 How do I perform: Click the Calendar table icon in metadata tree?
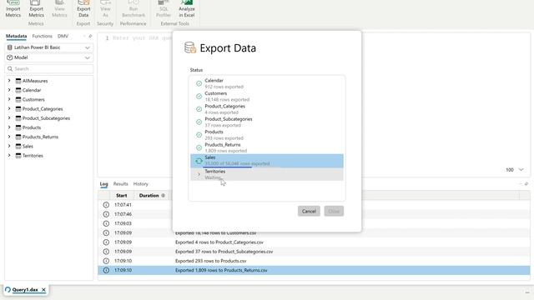[18, 90]
